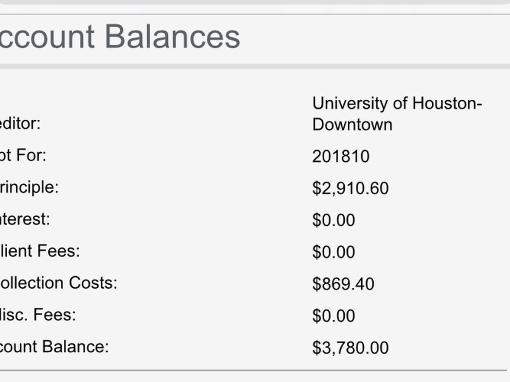This screenshot has width=510, height=382.
Task: Click the gray divider below Account Balances heading
Action: pos(255,67)
